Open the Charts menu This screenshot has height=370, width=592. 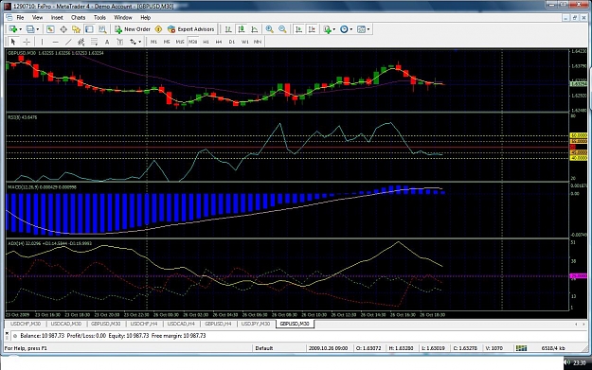pyautogui.click(x=79, y=17)
